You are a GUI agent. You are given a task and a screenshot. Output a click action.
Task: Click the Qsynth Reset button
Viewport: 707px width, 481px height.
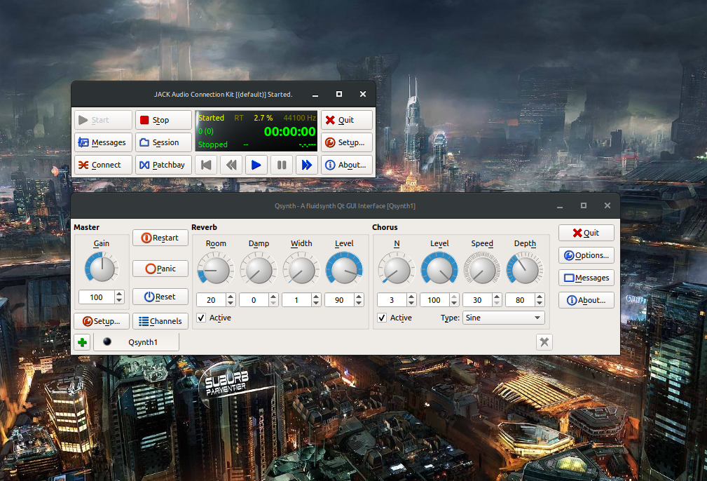click(x=160, y=297)
